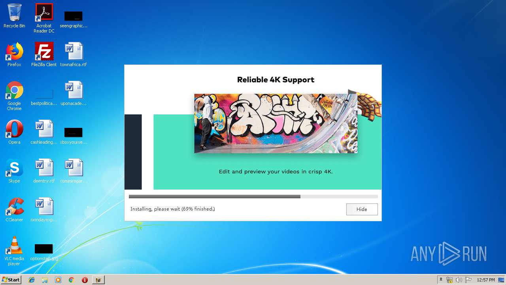
Task: Open FileZilla Client shortcut
Action: point(44,55)
